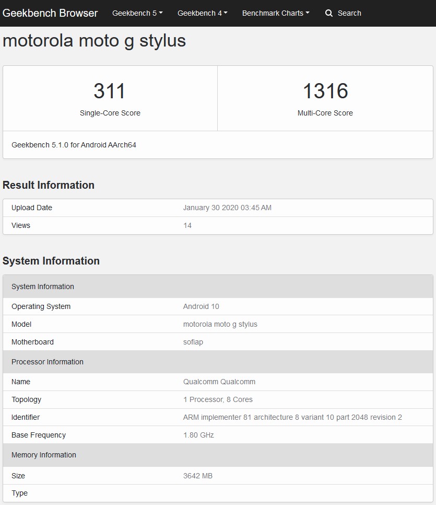Image resolution: width=436 pixels, height=505 pixels.
Task: Click the magnifying glass search icon
Action: coord(329,13)
